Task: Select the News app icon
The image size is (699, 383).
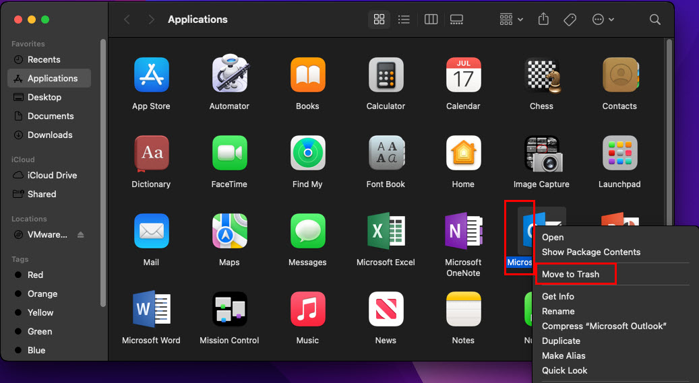Action: coord(386,309)
